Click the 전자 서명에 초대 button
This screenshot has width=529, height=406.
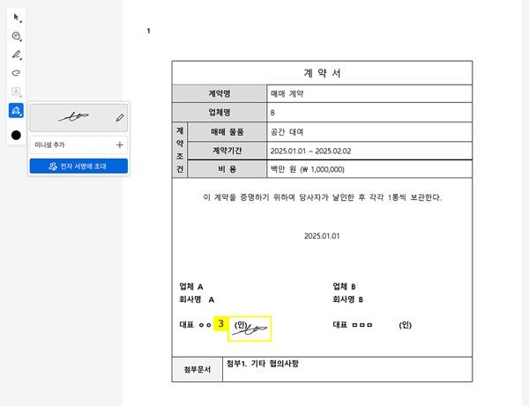click(78, 166)
